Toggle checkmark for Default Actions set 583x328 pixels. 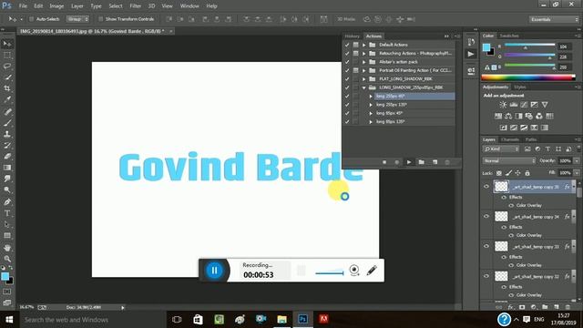[347, 45]
